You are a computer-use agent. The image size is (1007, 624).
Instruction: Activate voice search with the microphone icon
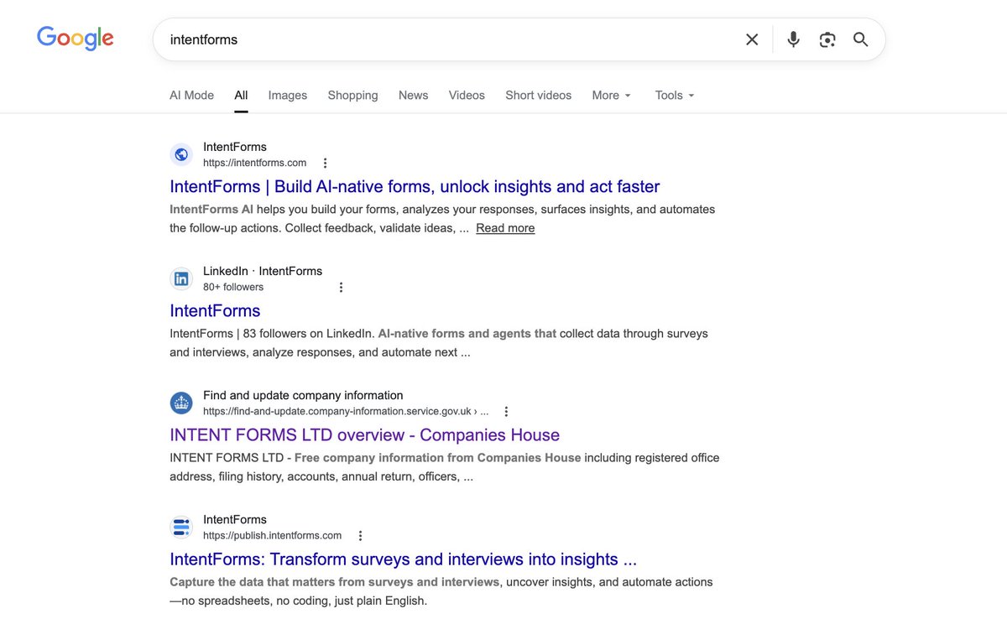tap(792, 39)
